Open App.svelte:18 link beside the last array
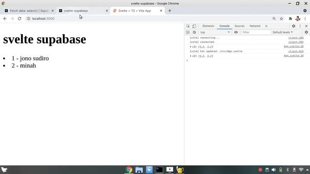The height and width of the screenshot is (174, 310). coord(294,56)
